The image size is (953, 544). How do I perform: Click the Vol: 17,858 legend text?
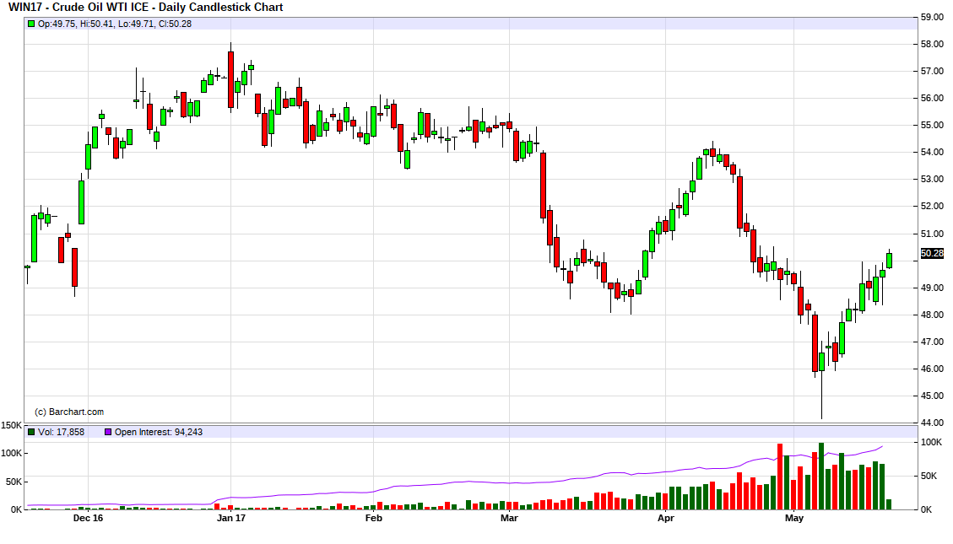(62, 432)
